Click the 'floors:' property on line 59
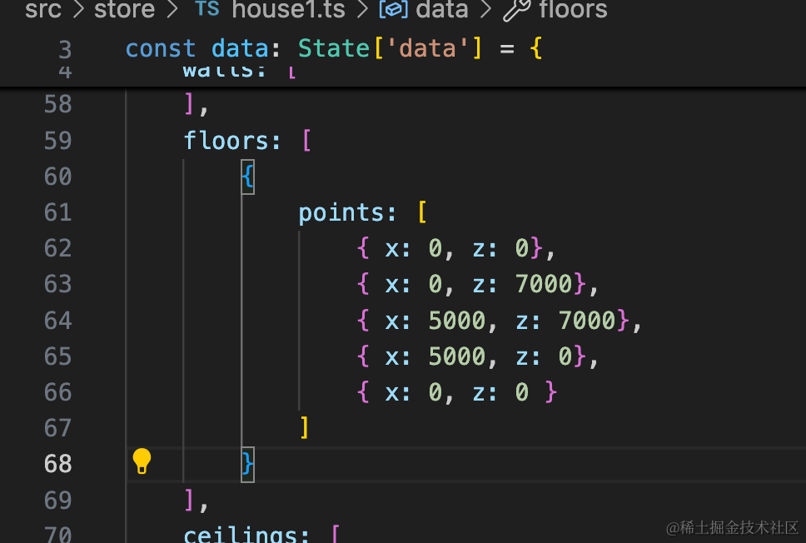The width and height of the screenshot is (806, 543). point(232,141)
